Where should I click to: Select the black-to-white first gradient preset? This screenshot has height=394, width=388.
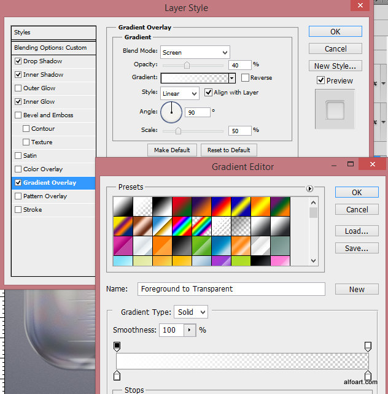click(x=123, y=206)
